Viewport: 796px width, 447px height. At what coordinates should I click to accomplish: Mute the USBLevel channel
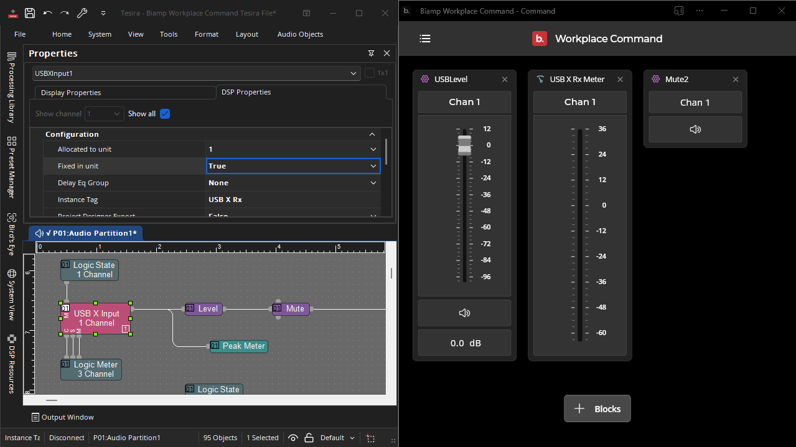(464, 313)
